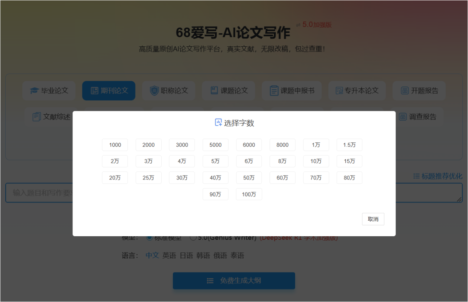Select the 90万 word count option
468x302 pixels.
[215, 194]
